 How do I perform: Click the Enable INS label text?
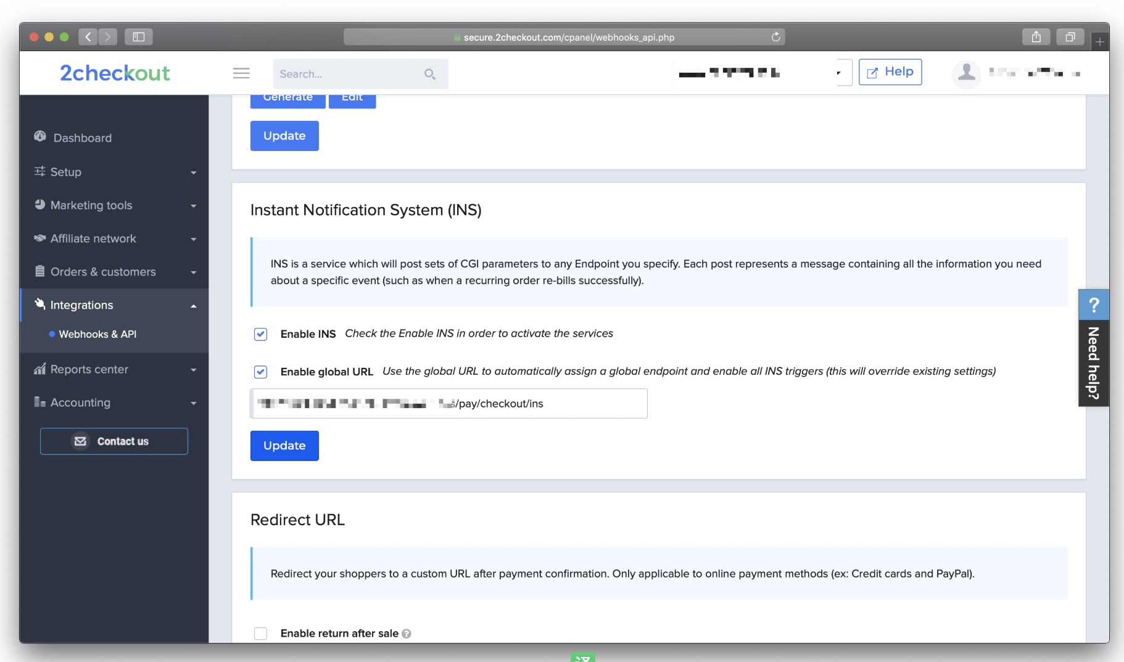tap(308, 334)
